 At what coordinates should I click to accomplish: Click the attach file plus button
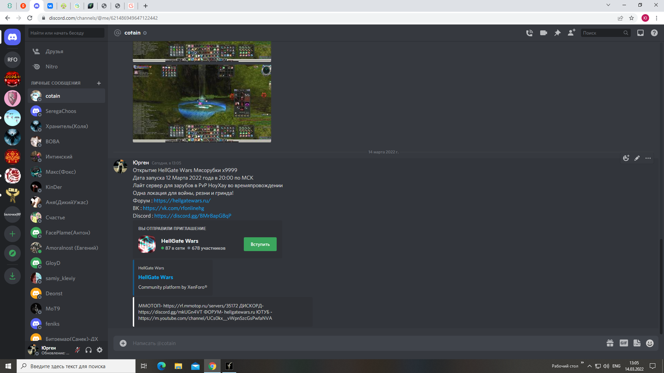click(x=123, y=343)
